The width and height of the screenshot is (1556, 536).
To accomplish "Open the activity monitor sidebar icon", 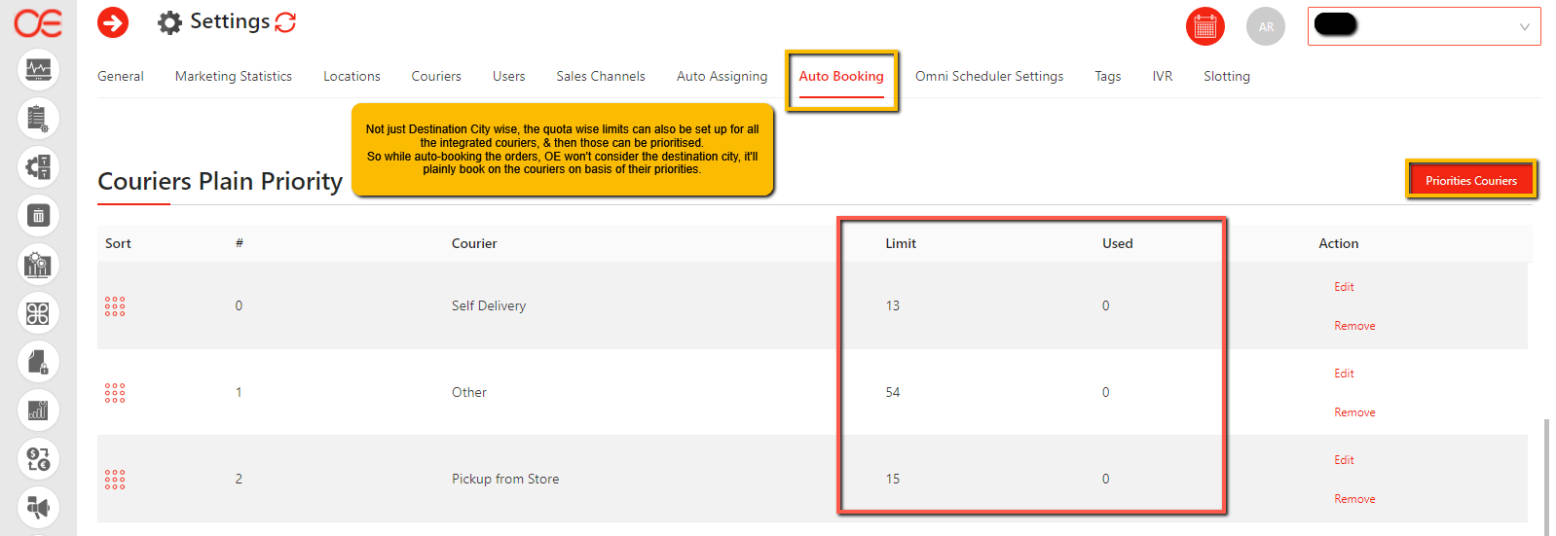I will point(38,70).
